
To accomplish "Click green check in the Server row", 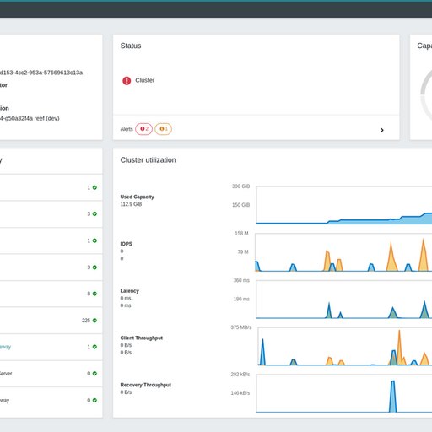I will [x=94, y=374].
